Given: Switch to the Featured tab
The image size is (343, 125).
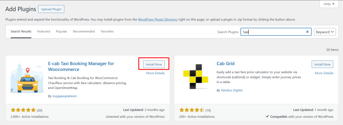Looking at the screenshot, I should (x=44, y=31).
